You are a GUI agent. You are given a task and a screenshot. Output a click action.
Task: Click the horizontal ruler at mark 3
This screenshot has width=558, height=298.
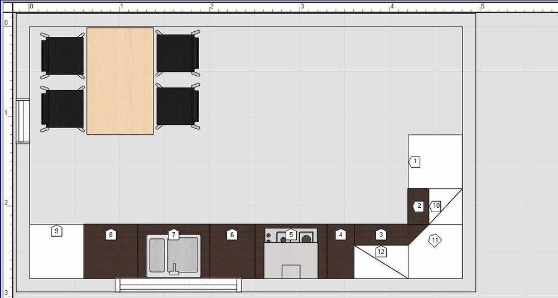coord(302,7)
